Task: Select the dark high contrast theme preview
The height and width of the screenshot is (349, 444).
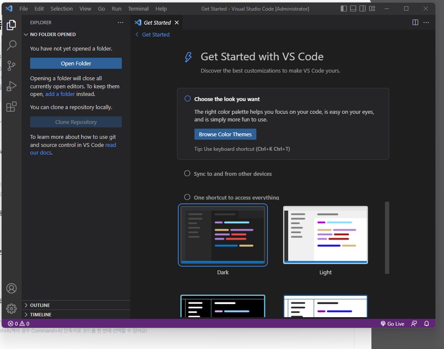Action: click(222, 306)
